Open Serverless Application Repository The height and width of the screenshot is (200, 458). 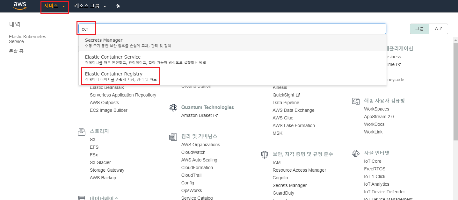click(123, 95)
